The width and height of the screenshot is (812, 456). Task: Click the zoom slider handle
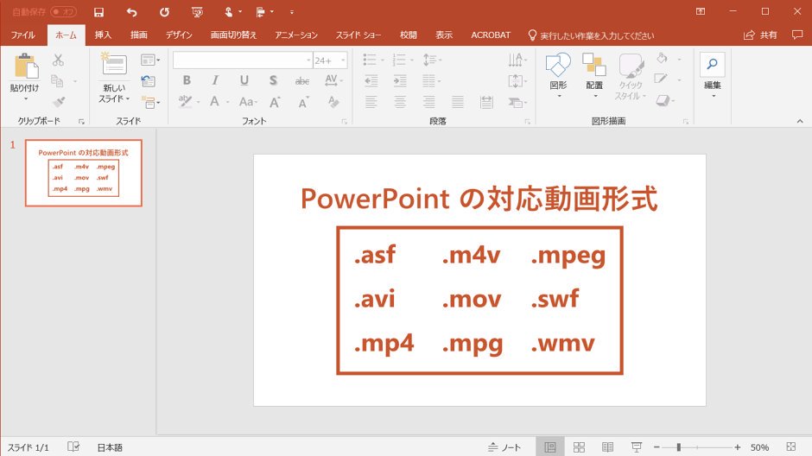tap(678, 447)
